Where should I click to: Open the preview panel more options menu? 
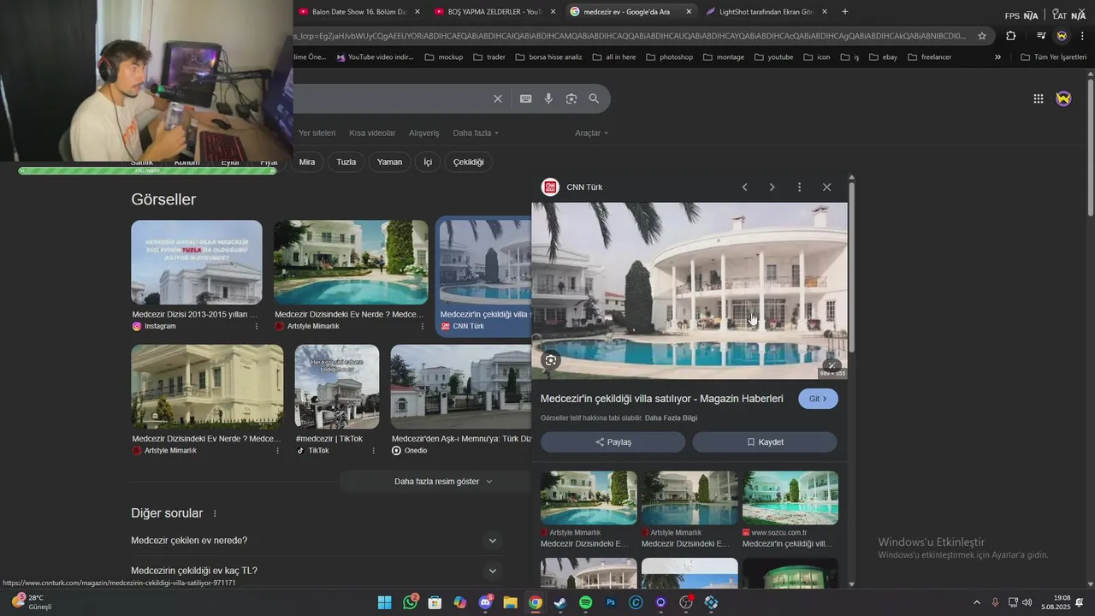click(800, 187)
